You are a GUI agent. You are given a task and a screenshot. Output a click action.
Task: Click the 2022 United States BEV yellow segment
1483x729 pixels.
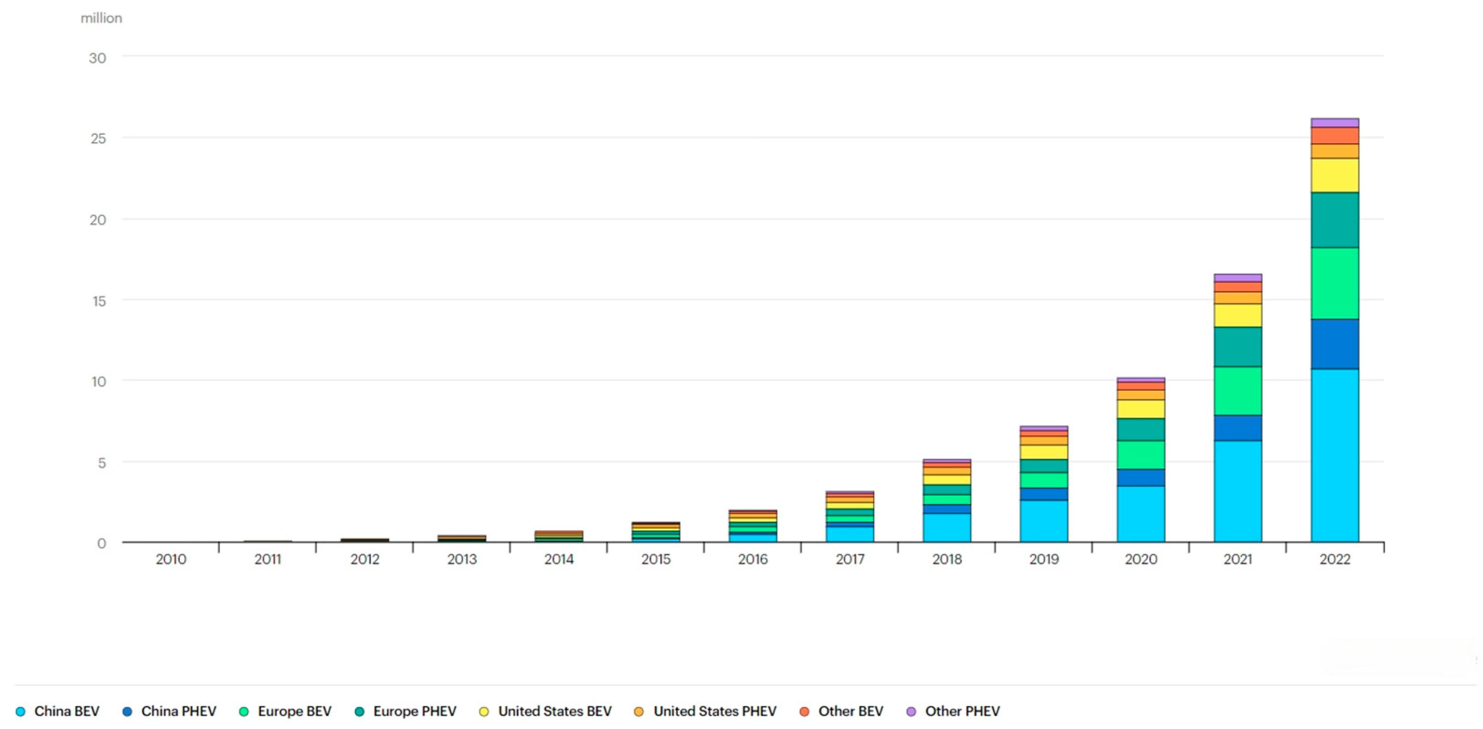[x=1335, y=175]
